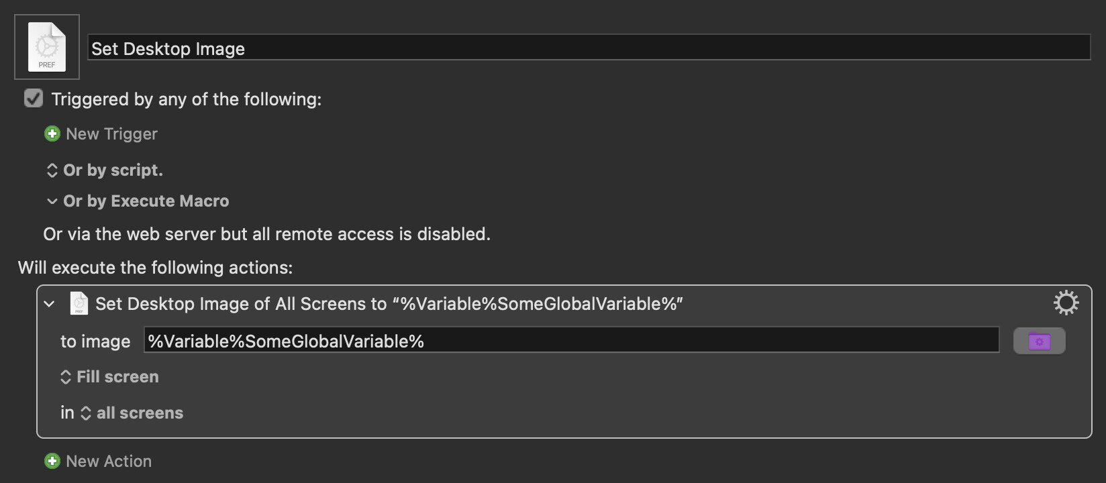Click the "to image" path text field
The height and width of the screenshot is (483, 1106).
pyautogui.click(x=570, y=341)
